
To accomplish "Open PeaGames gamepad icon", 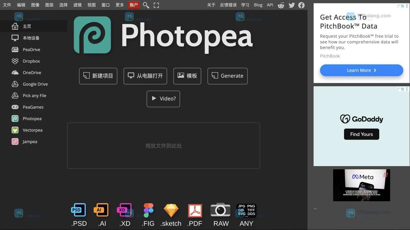I will point(15,107).
